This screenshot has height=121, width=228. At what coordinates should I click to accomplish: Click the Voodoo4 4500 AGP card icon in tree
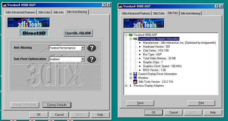coord(131,35)
